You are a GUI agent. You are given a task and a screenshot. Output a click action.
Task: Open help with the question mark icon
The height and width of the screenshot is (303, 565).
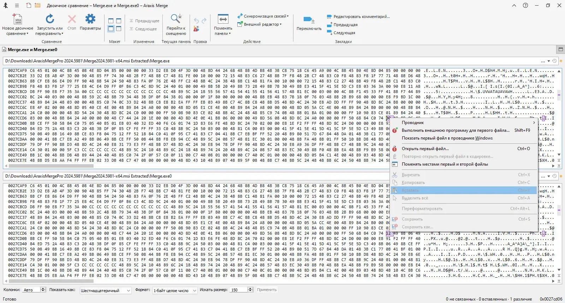(525, 5)
